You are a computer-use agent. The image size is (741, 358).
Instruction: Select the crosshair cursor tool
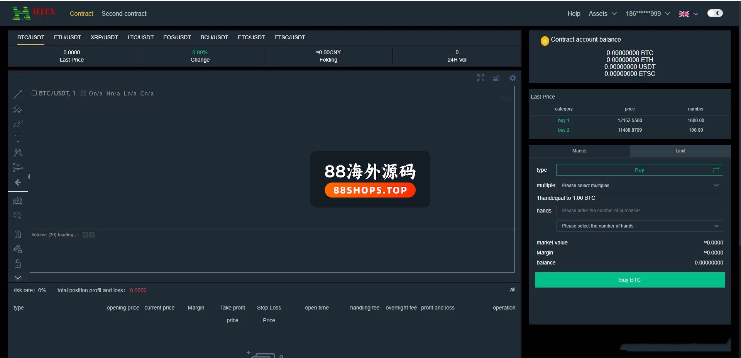(18, 80)
